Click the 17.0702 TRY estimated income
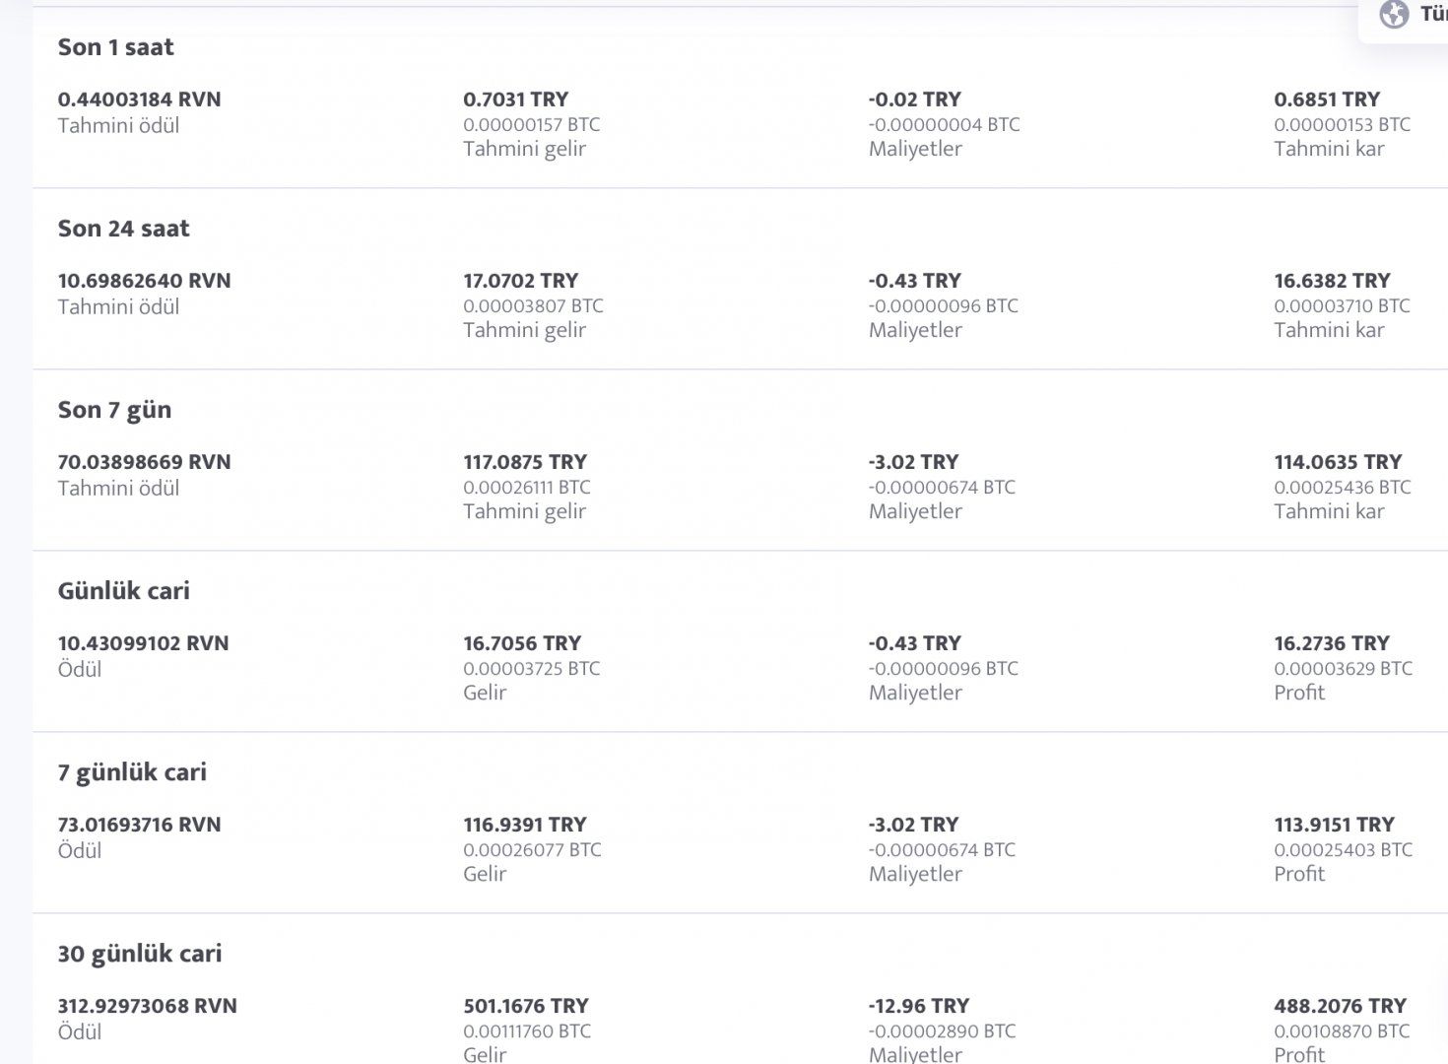The image size is (1448, 1064). [x=520, y=281]
